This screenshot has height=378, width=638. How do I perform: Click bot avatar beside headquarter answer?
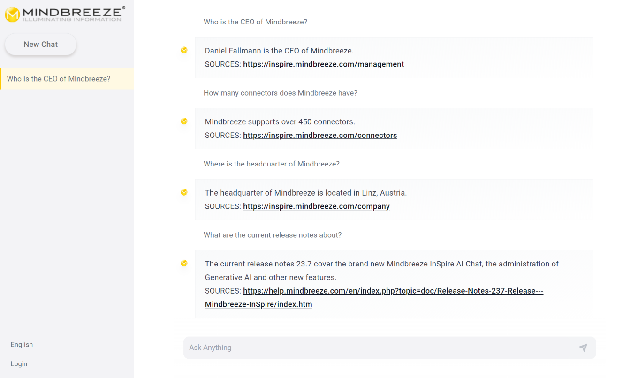click(x=184, y=192)
